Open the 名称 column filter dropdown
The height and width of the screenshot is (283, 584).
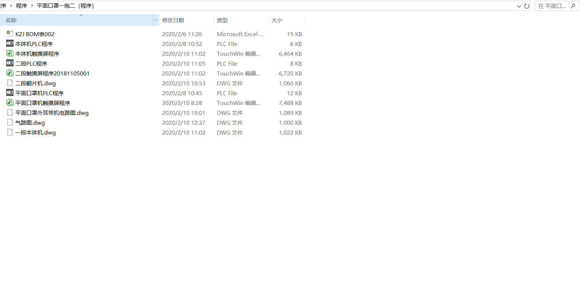[x=155, y=20]
